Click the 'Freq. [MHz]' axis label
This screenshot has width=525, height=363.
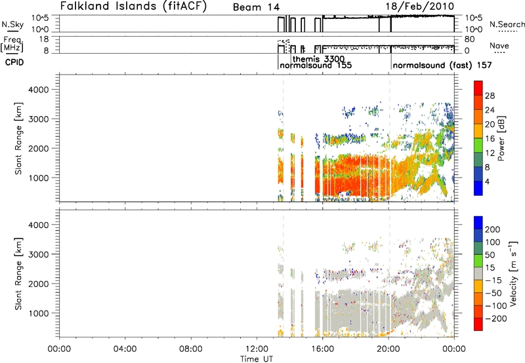pos(12,44)
